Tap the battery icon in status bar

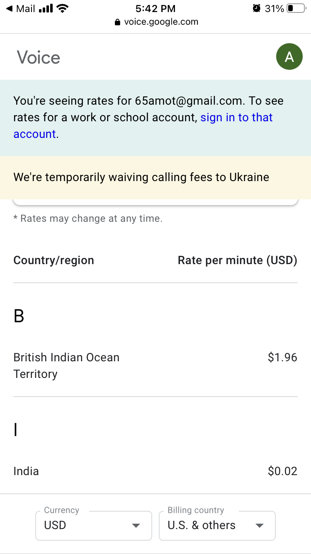[296, 8]
